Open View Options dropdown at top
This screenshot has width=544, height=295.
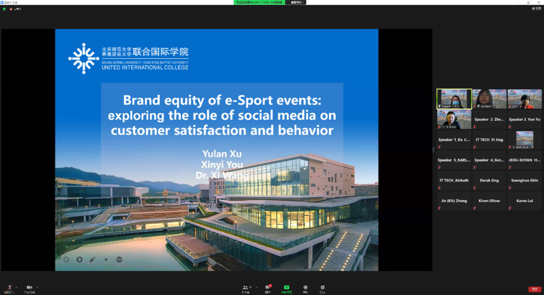point(297,2)
